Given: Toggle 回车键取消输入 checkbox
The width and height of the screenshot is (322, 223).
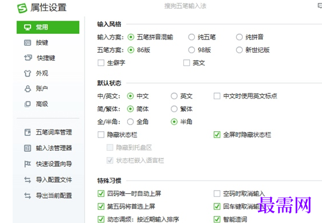Looking at the screenshot, I should pos(217,206).
